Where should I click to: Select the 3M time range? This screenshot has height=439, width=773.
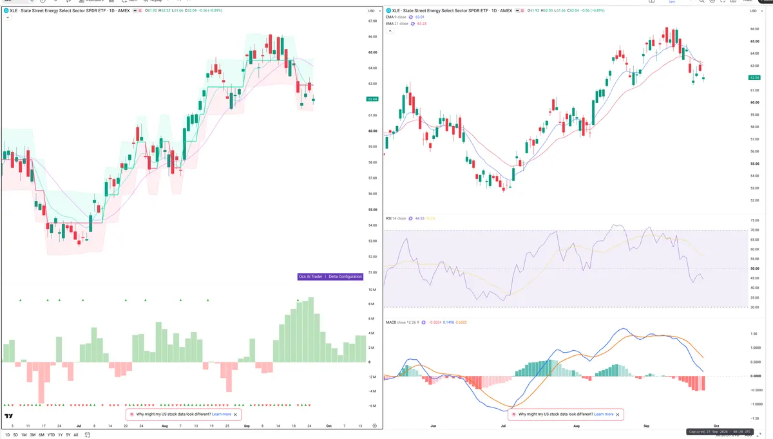pyautogui.click(x=33, y=434)
